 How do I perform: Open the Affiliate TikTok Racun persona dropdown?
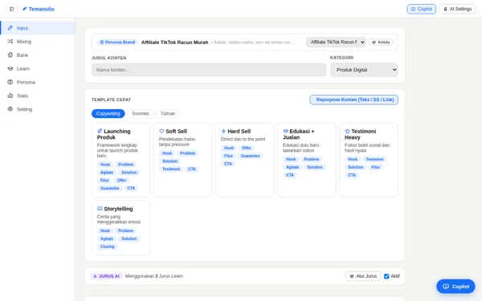[336, 42]
